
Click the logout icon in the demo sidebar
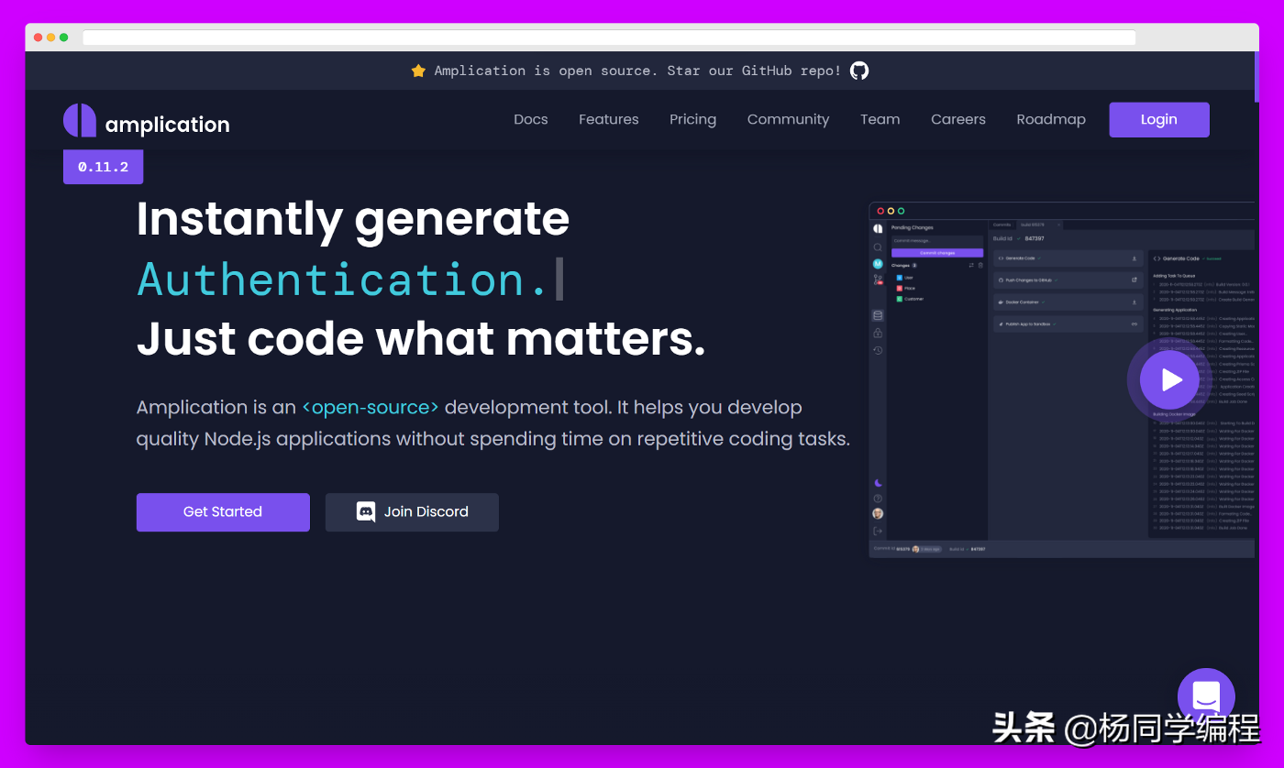pyautogui.click(x=878, y=531)
